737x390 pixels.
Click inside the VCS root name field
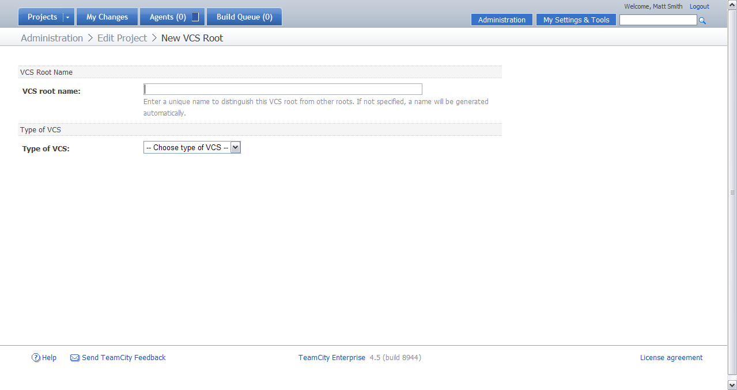pos(282,89)
